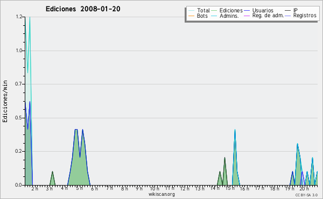The height and width of the screenshot is (199, 323).
Task: Click the 14 h x-axis label
Action: [215, 188]
